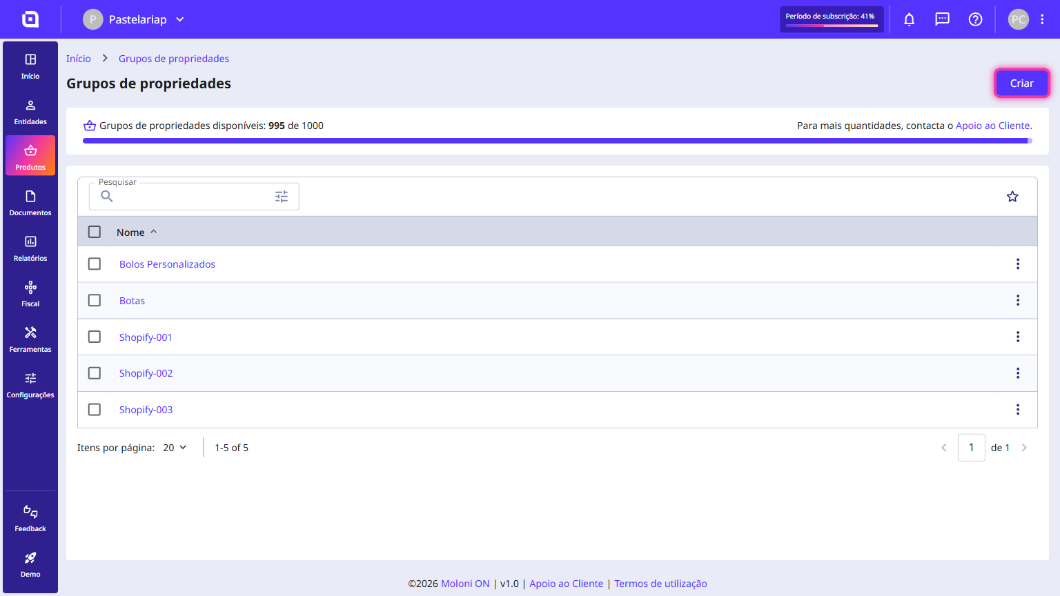Click the Moloni logo icon
1060x596 pixels.
tap(30, 19)
